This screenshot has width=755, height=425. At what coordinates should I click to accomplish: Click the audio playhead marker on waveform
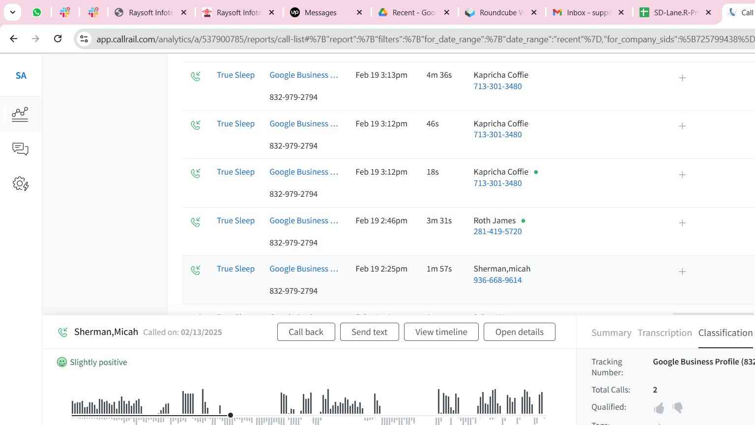point(231,416)
